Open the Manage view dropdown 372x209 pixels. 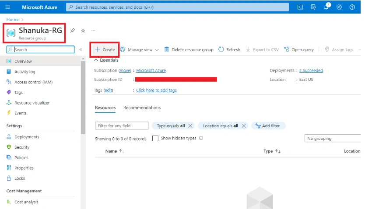tap(139, 49)
